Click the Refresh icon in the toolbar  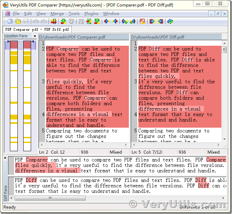pyautogui.click(x=170, y=22)
